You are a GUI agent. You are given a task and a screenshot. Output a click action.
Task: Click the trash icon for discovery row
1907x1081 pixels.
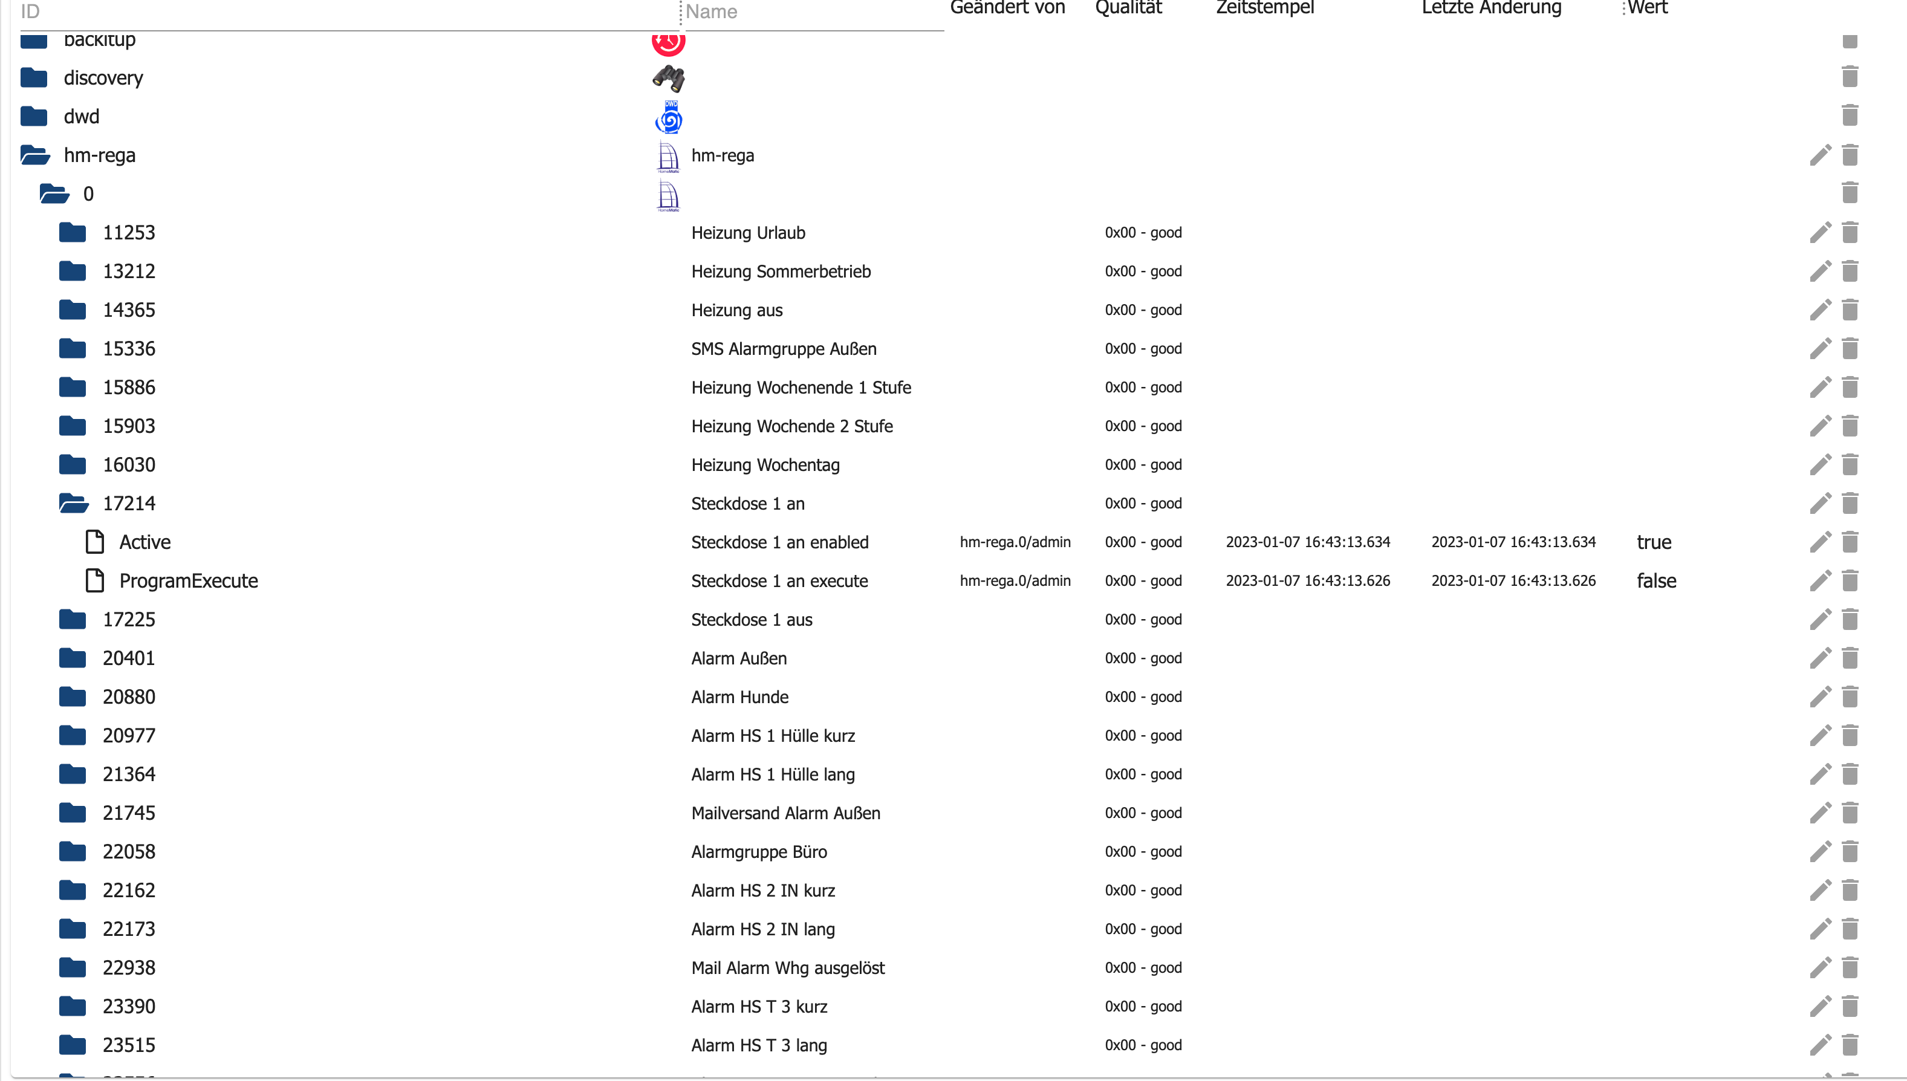click(1850, 77)
